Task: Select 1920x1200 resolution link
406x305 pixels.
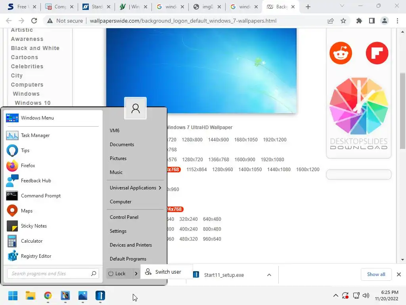Action: point(275,140)
